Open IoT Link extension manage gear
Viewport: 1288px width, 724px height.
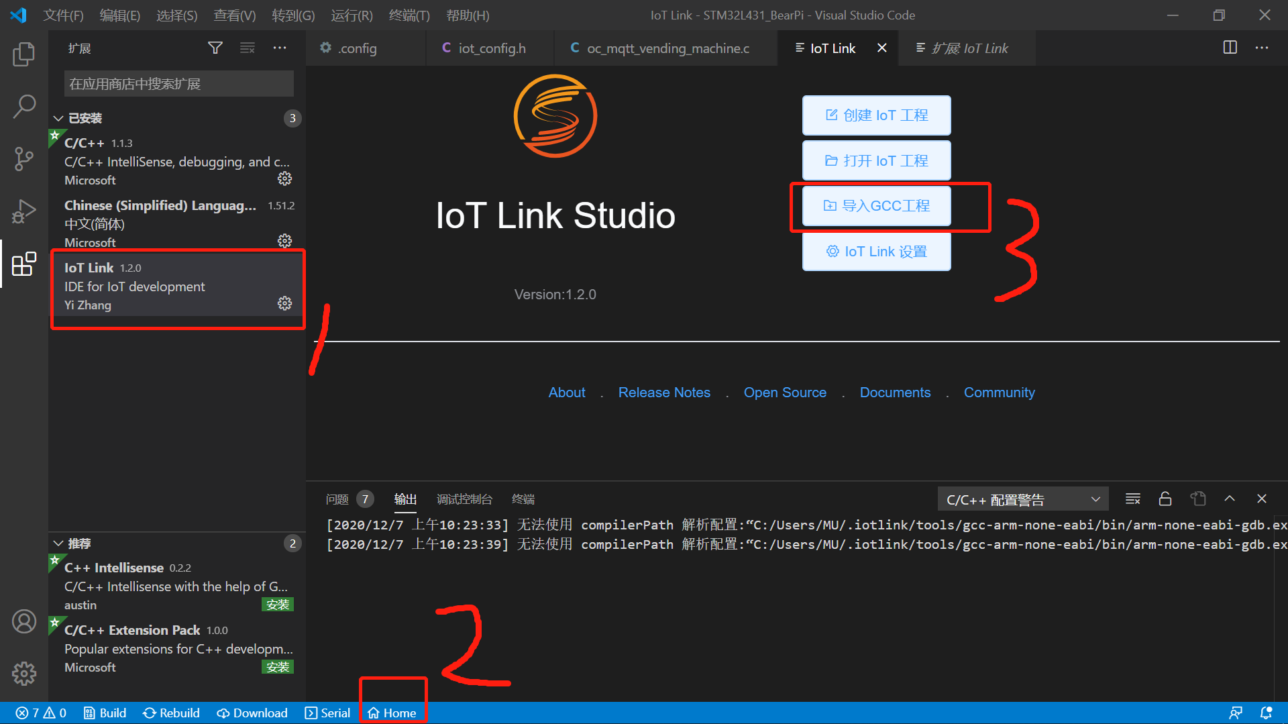click(285, 303)
